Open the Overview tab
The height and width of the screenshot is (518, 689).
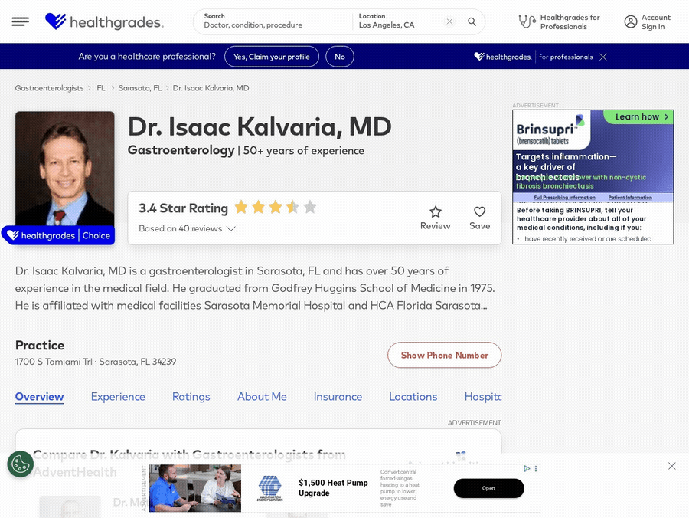tap(40, 397)
